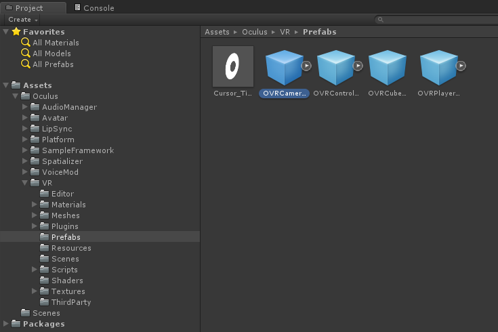Select the OVRCube... prefab cube icon
This screenshot has width=498, height=332.
coord(387,67)
